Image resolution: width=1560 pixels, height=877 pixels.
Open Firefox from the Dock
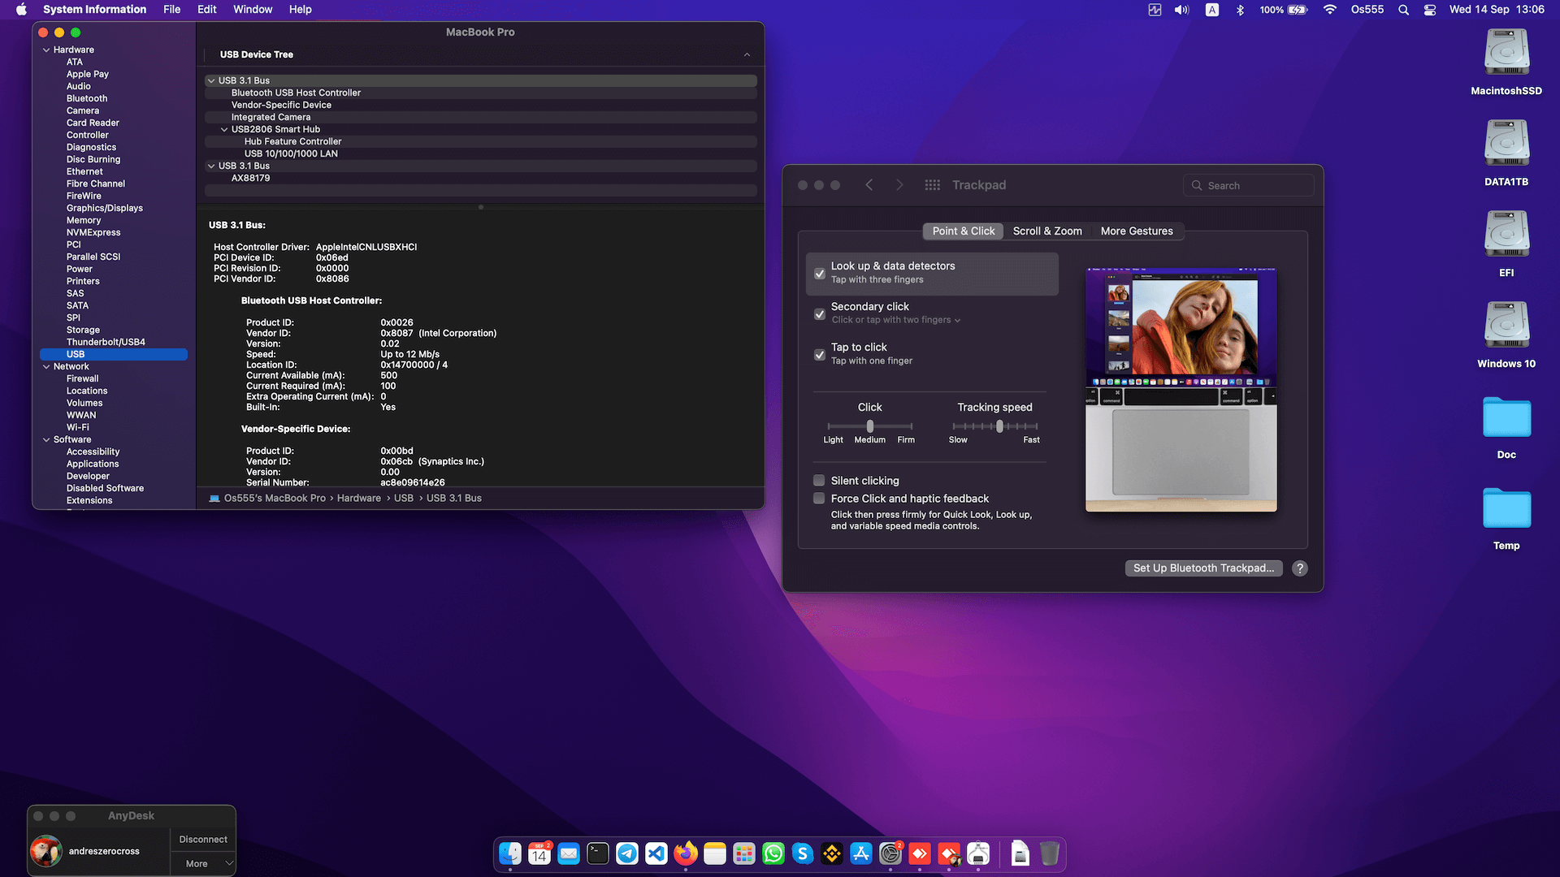(685, 853)
